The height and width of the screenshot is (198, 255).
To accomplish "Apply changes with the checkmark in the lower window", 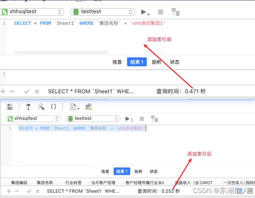I will [29, 191].
